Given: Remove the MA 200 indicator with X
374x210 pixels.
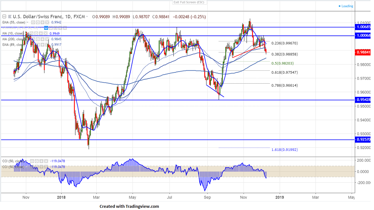Looking at the screenshot, I should (x=47, y=39).
